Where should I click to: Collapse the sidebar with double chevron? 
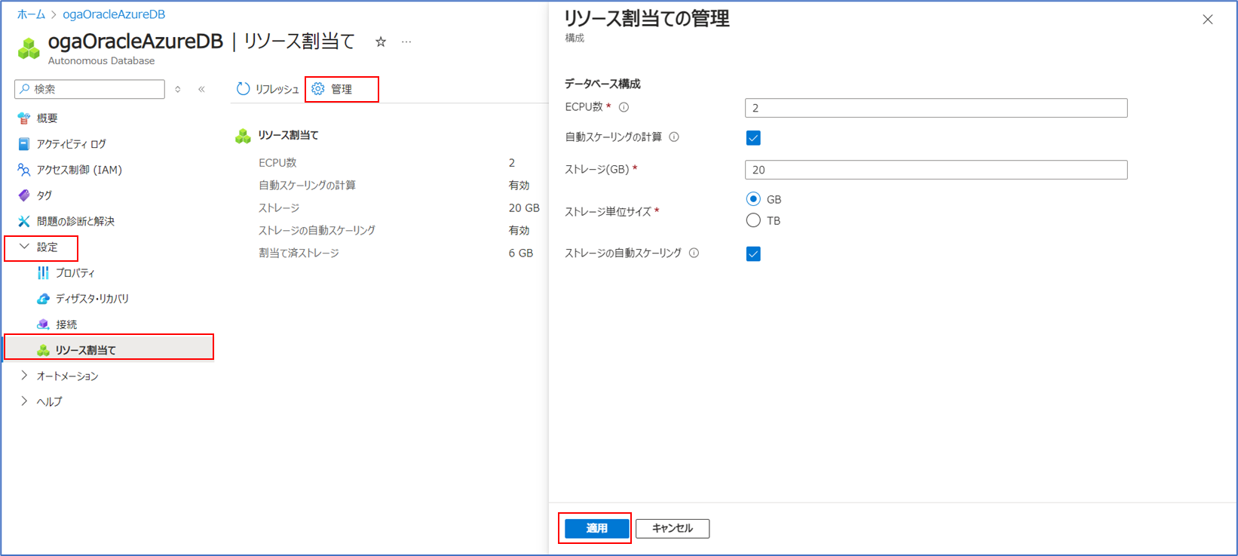coord(201,89)
